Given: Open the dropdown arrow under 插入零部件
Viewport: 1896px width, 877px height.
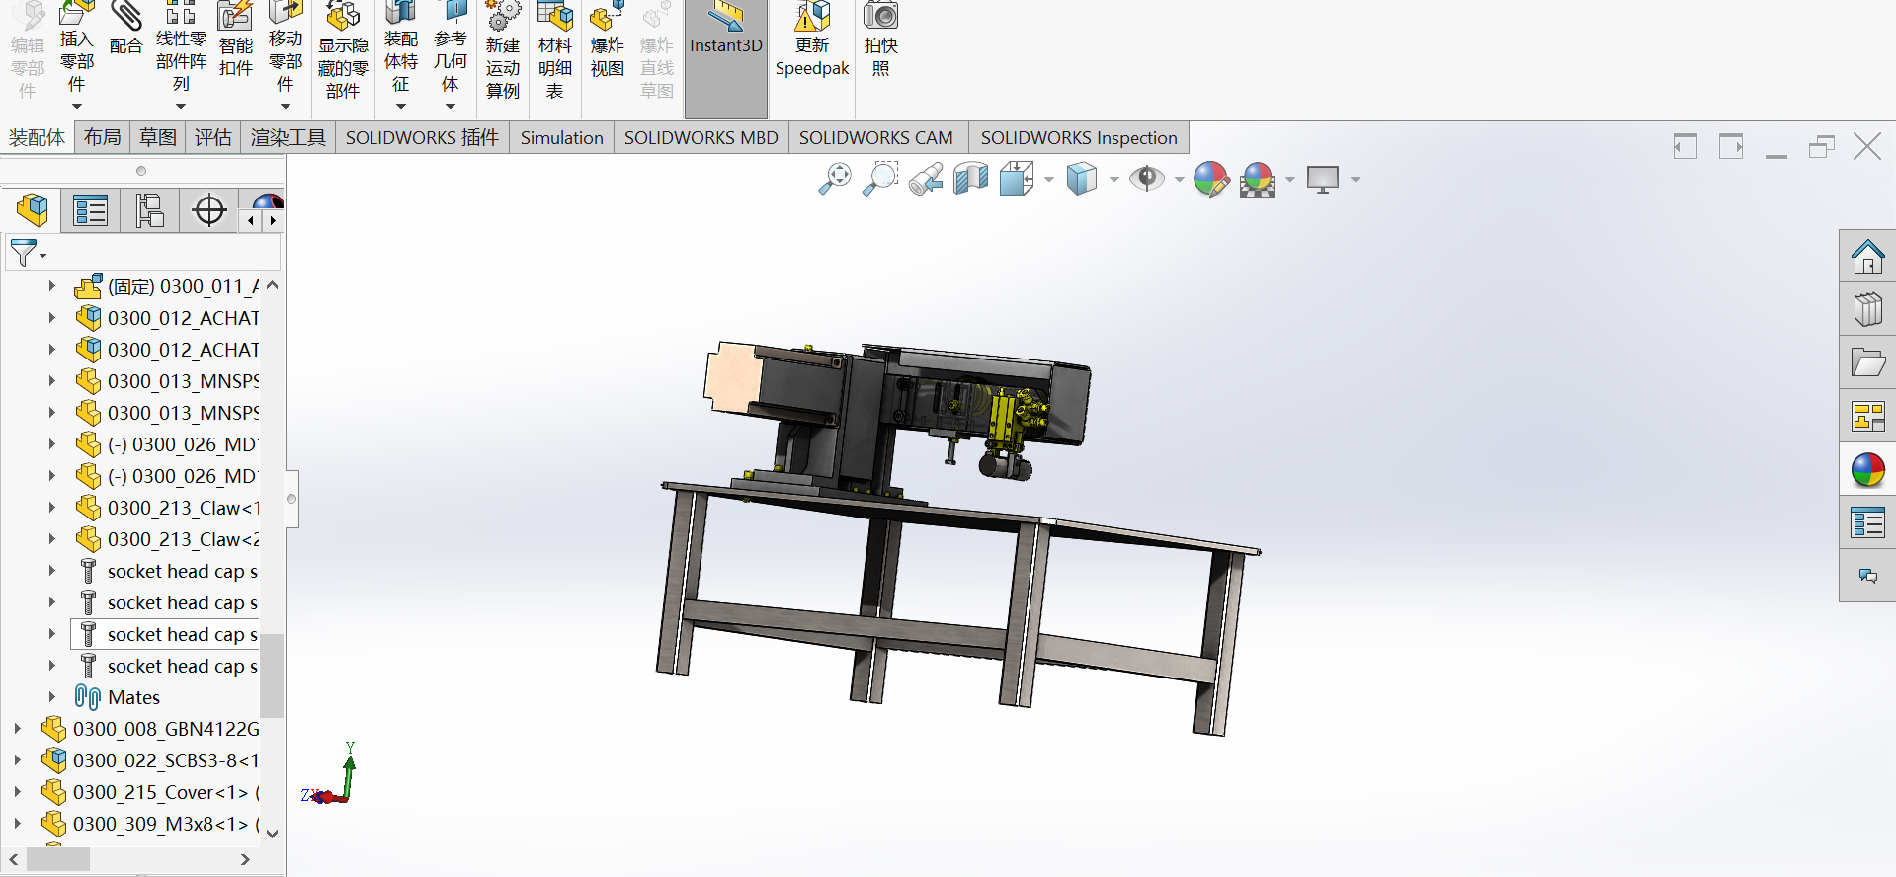Looking at the screenshot, I should point(76,106).
